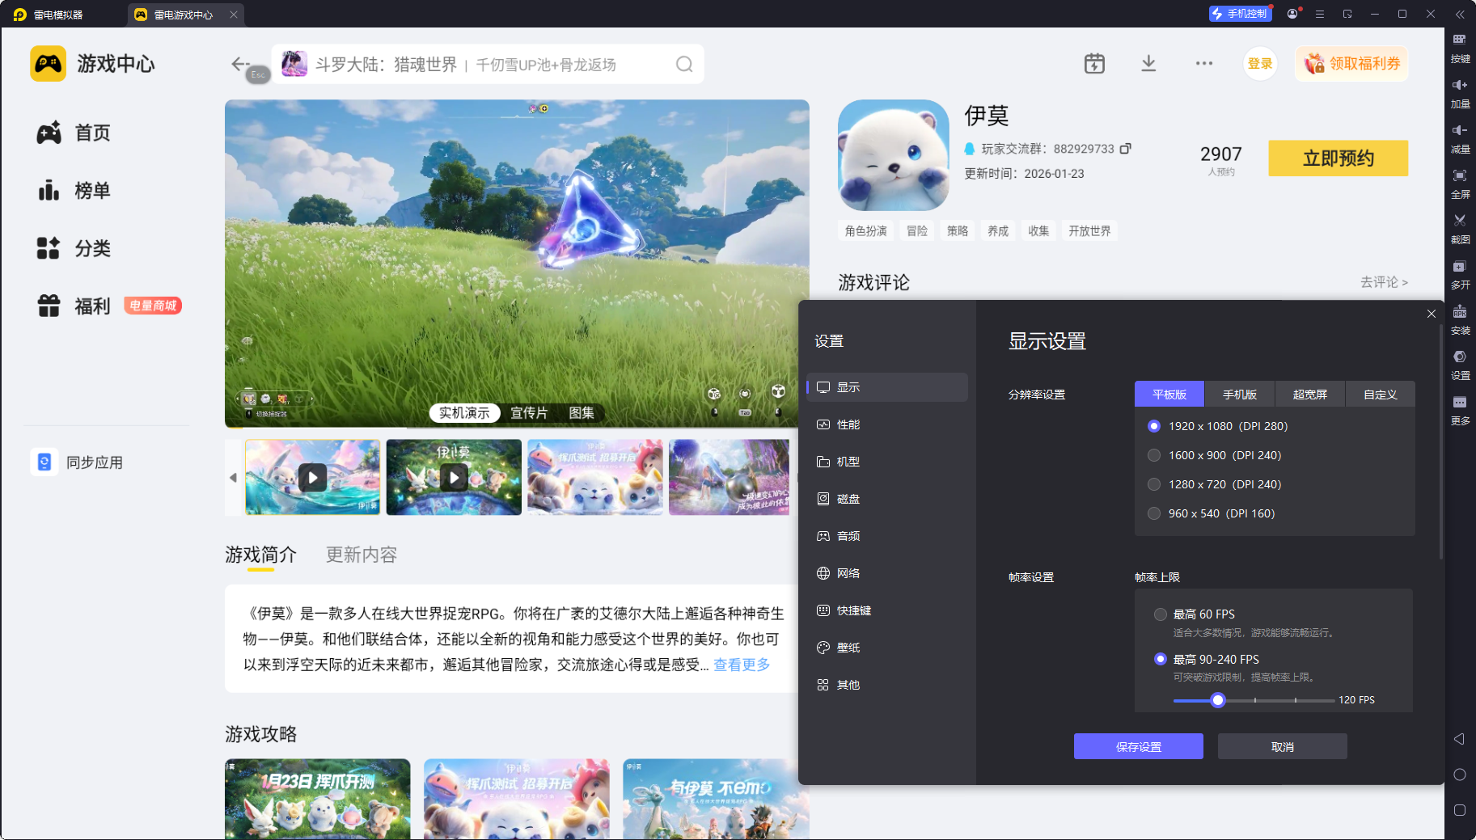Click the settings panel vertical scrollbar

pos(1441,442)
